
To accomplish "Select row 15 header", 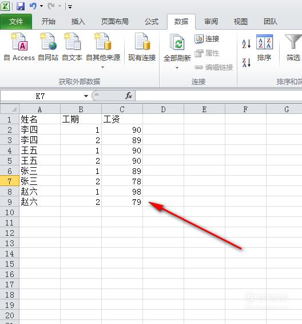I will click(x=10, y=264).
